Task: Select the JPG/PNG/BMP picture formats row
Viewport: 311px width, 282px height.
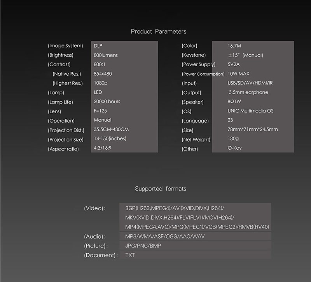Action: [142, 246]
